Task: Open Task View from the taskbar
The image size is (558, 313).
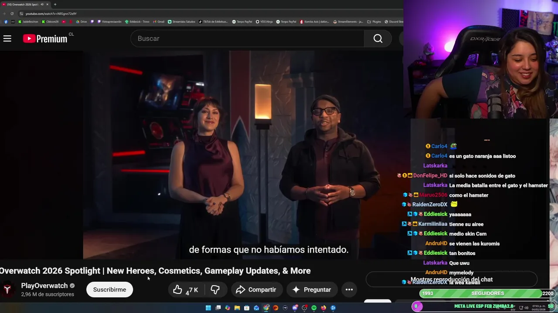Action: [x=218, y=308]
